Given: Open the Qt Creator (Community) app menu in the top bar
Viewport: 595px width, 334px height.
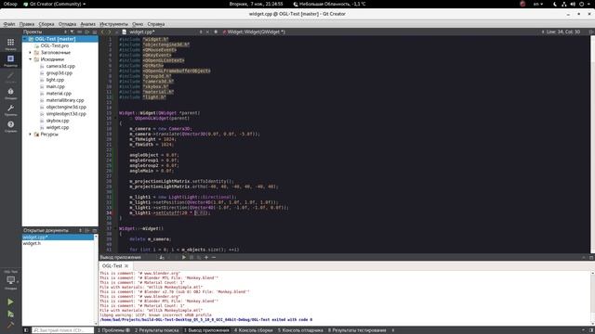Looking at the screenshot, I should coord(54,4).
